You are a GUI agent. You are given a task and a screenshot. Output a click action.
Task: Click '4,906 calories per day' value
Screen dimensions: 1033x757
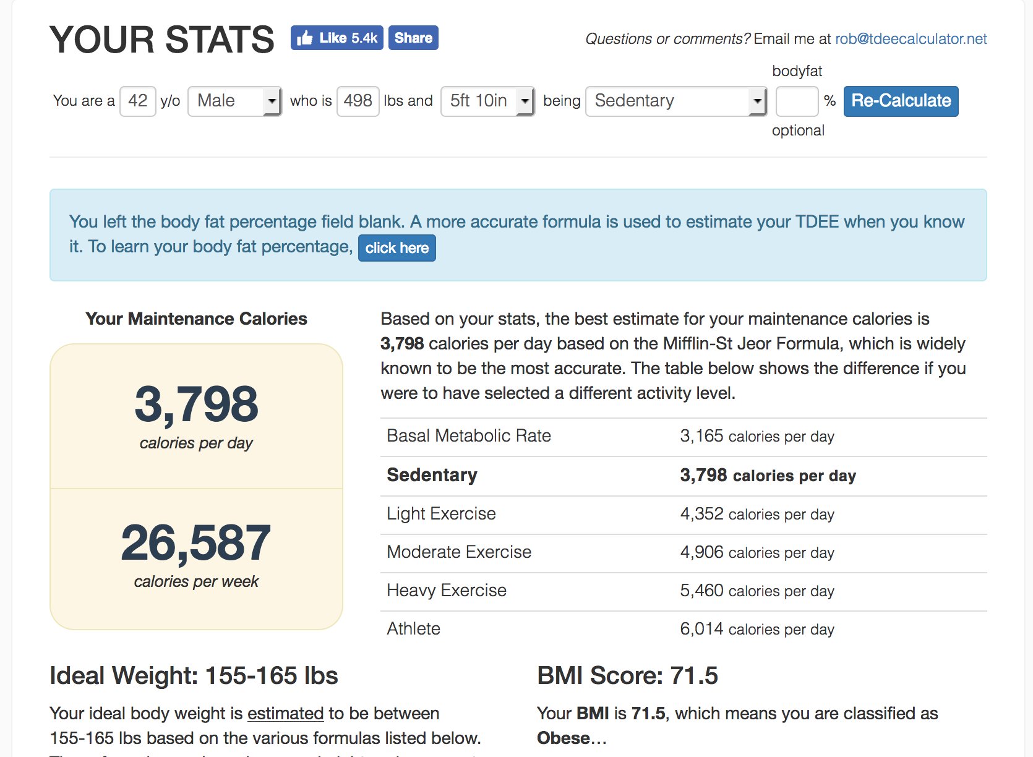[757, 552]
